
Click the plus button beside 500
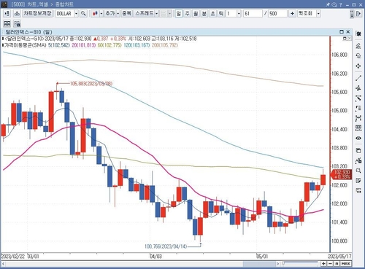click(292, 14)
